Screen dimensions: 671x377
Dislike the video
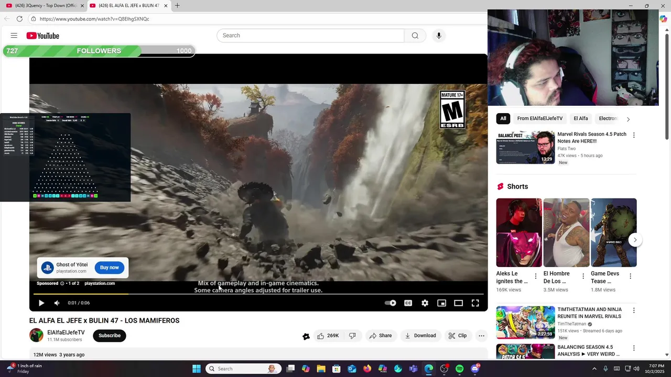click(x=353, y=336)
